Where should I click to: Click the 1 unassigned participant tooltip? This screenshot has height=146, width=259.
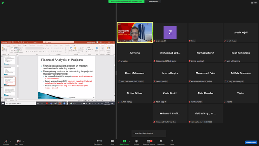[x=149, y=133]
